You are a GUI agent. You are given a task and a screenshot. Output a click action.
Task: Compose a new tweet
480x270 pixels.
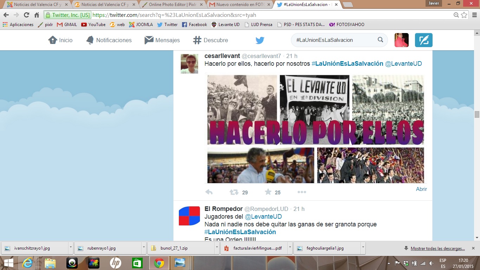[x=424, y=40]
